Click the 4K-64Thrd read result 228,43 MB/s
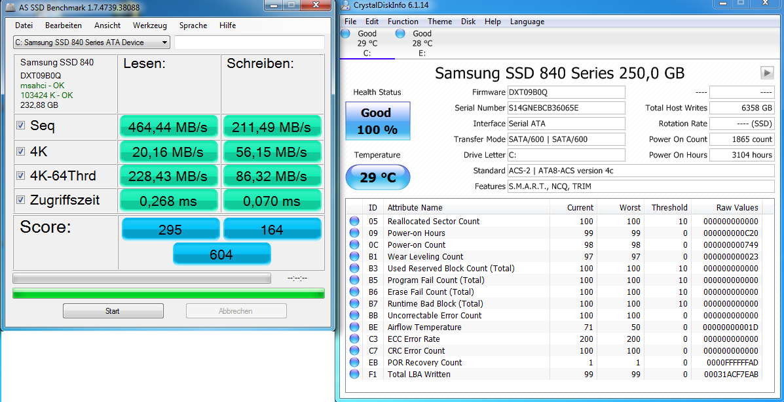This screenshot has height=402, width=784. (168, 176)
